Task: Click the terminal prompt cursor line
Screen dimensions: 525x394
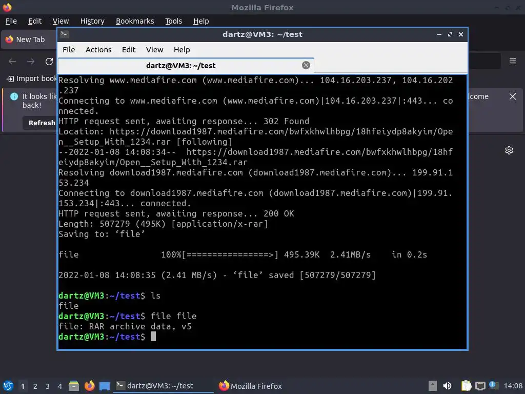Action: [107, 337]
